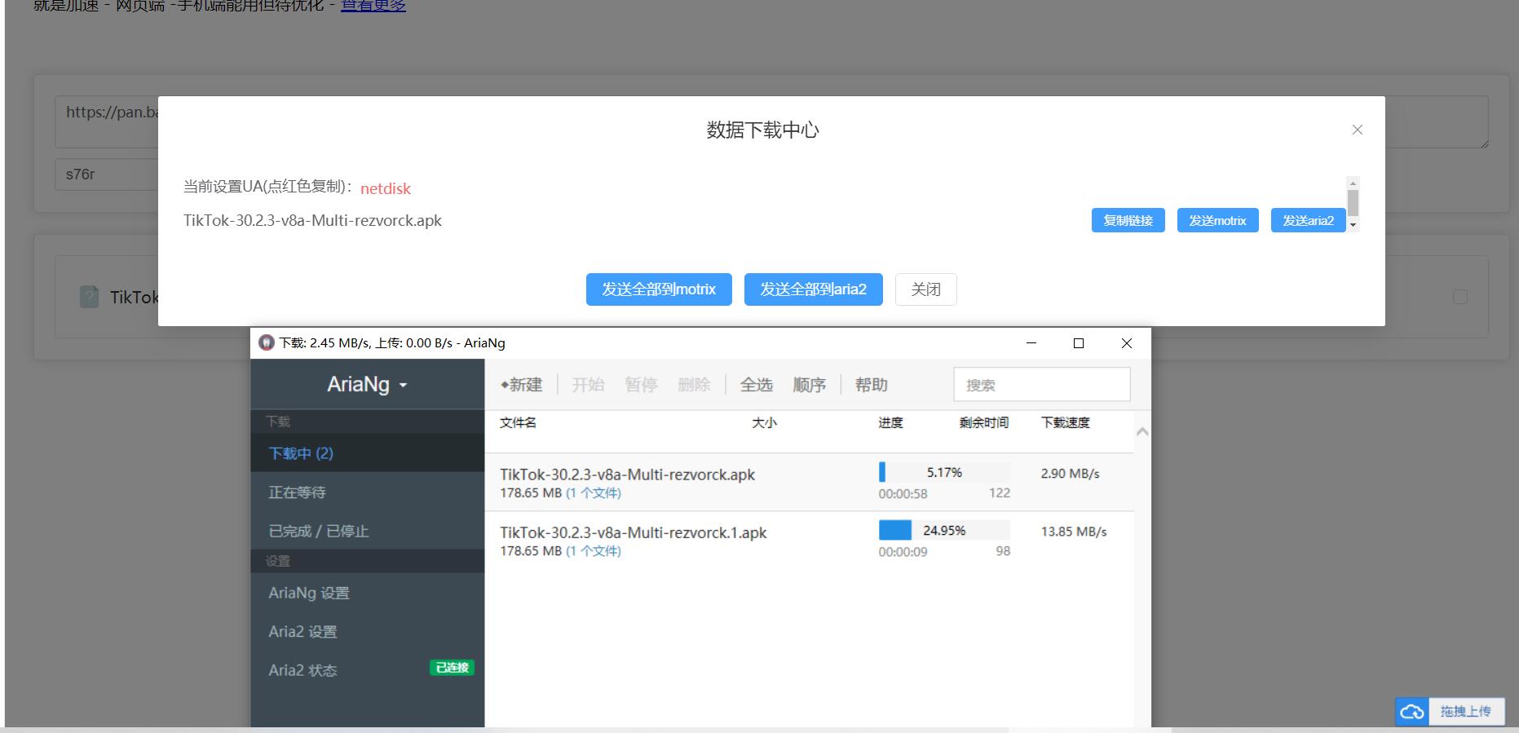Open the 查看更多 link
The height and width of the screenshot is (733, 1519).
pyautogui.click(x=373, y=7)
